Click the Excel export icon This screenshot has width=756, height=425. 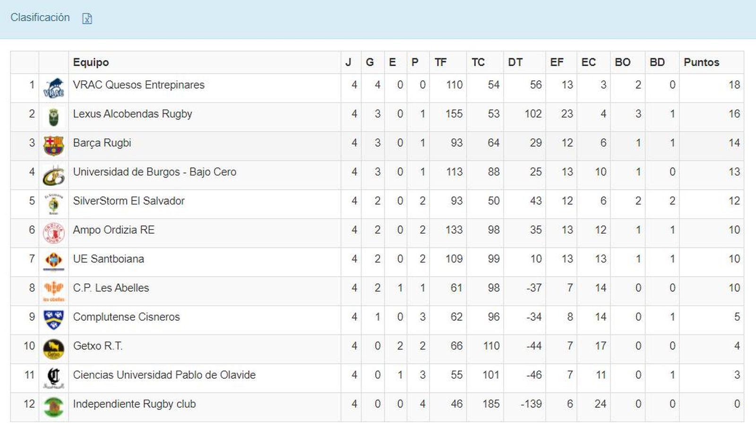point(87,18)
